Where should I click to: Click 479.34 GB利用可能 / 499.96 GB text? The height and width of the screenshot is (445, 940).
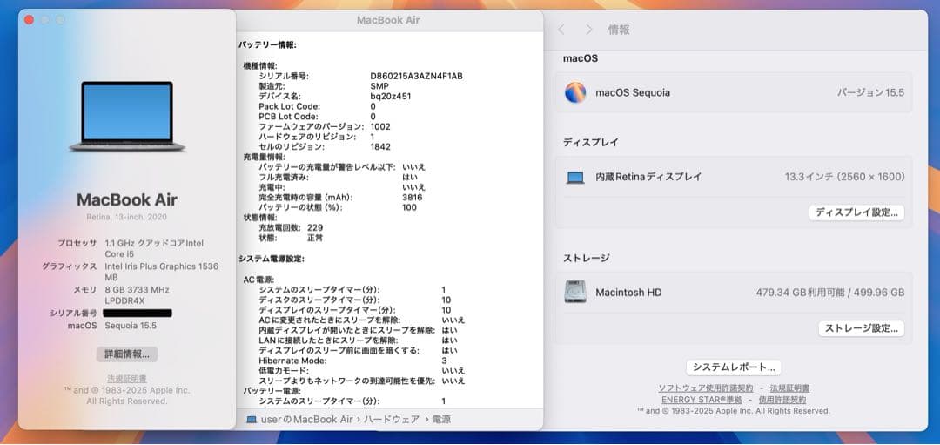pos(830,293)
